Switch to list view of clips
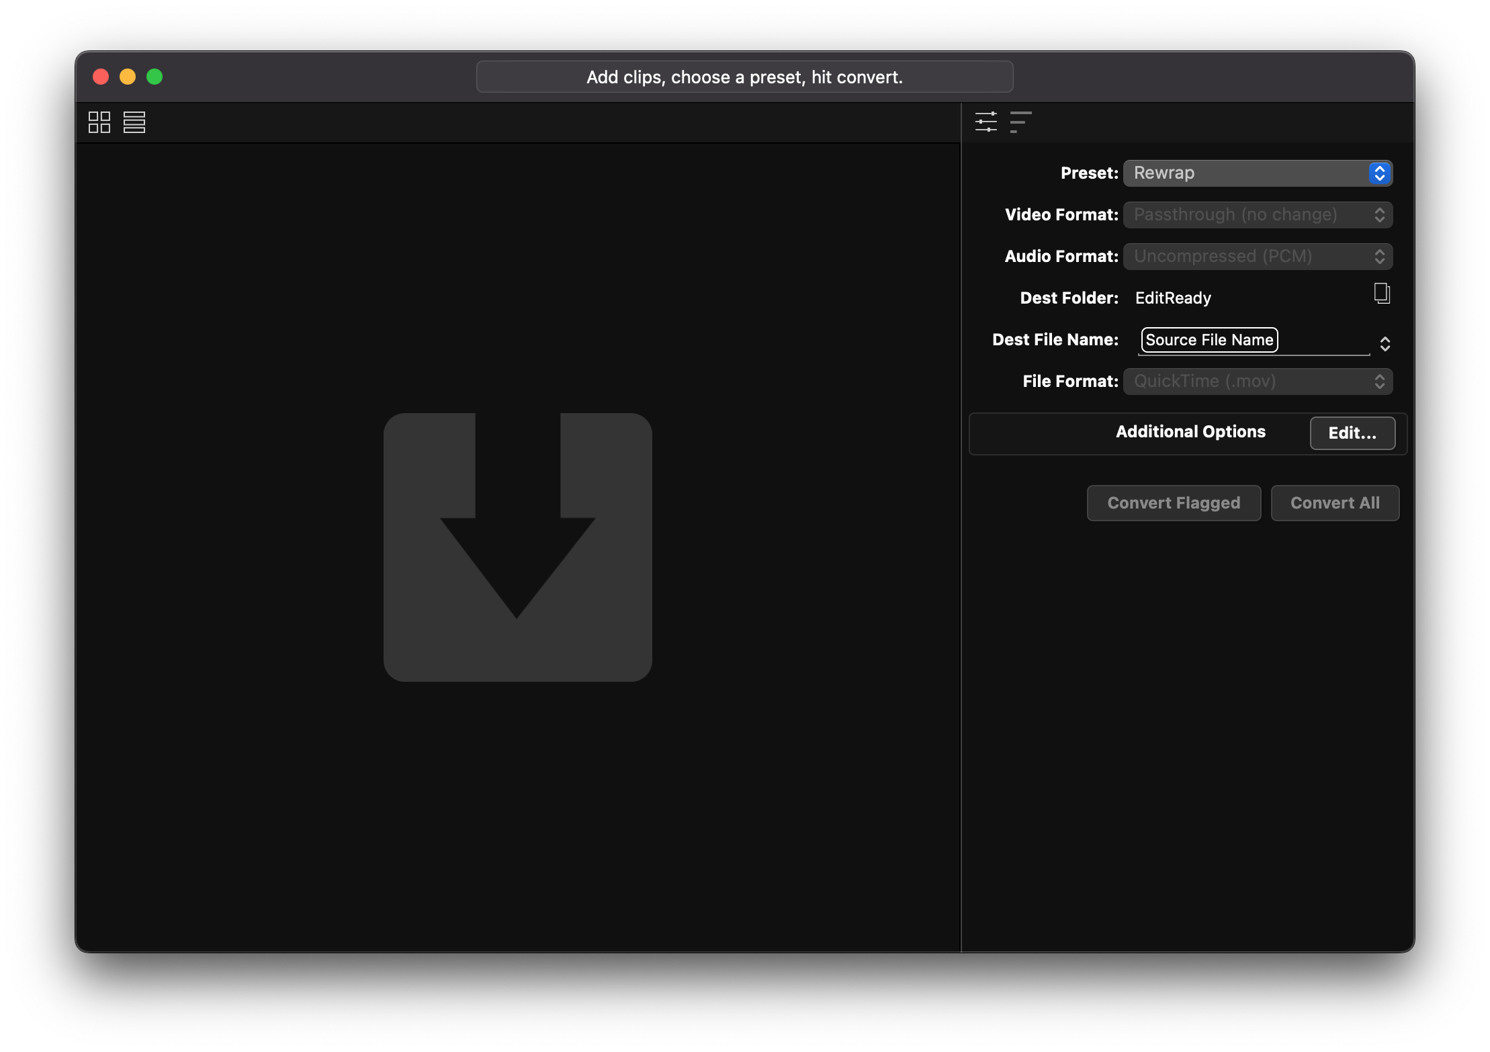Screen dimensions: 1490x1052 134,122
